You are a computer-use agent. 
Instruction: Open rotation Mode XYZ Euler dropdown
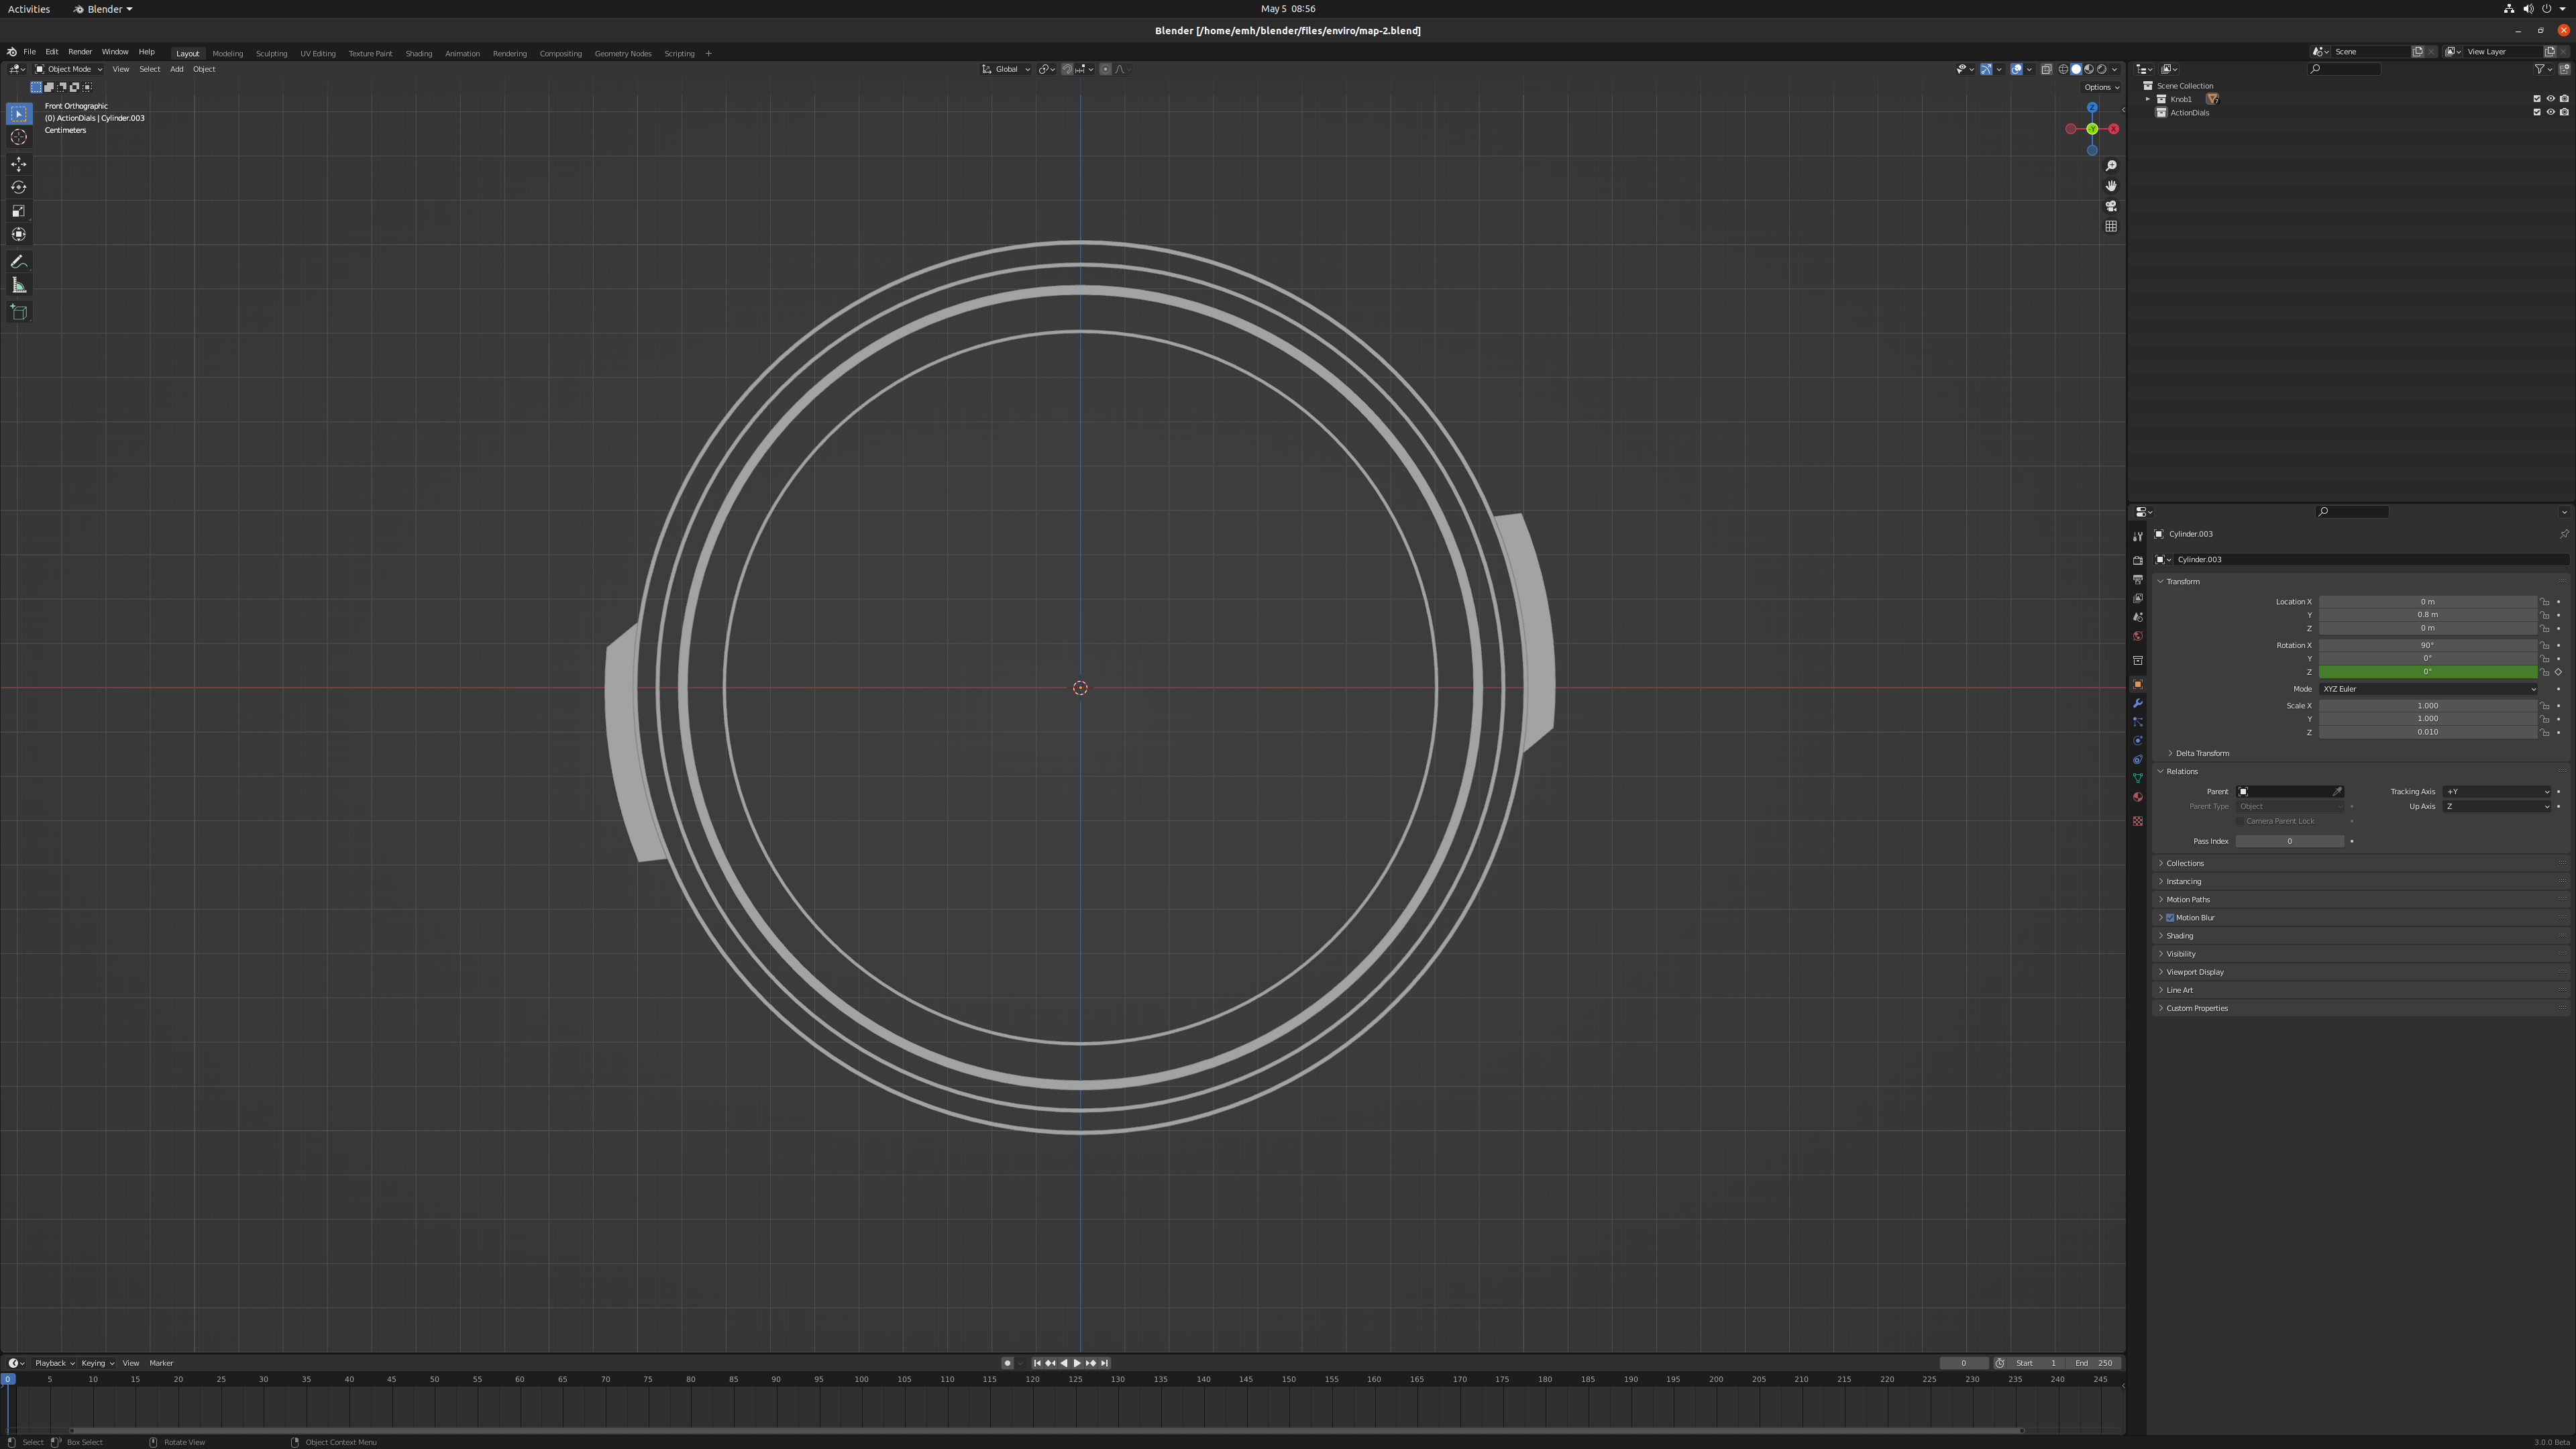point(2428,689)
